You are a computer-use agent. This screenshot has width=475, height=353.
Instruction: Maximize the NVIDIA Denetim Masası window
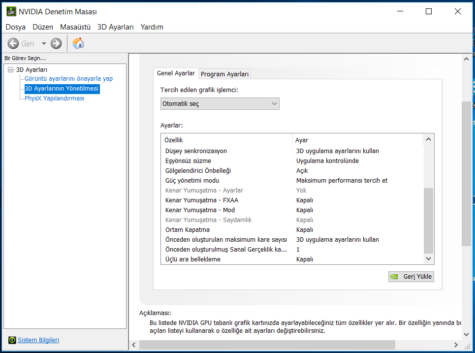[429, 11]
